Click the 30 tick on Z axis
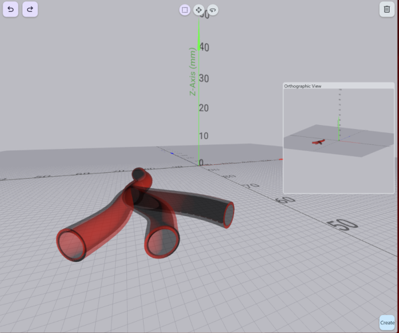 204,78
